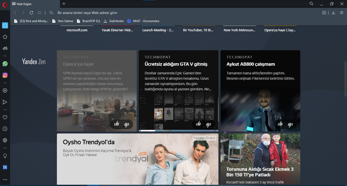Open the paper-plane icon in the sidebar
The image size is (347, 186).
pyautogui.click(x=5, y=102)
